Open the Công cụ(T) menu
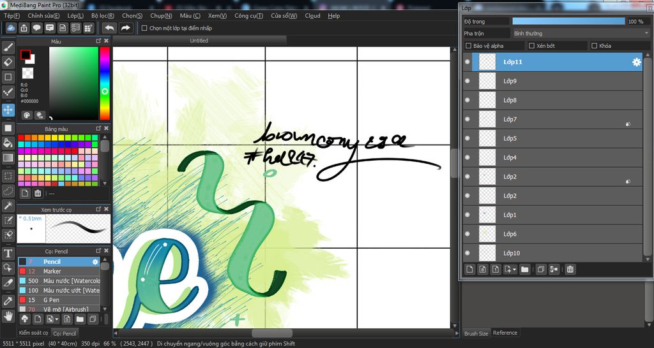 249,16
